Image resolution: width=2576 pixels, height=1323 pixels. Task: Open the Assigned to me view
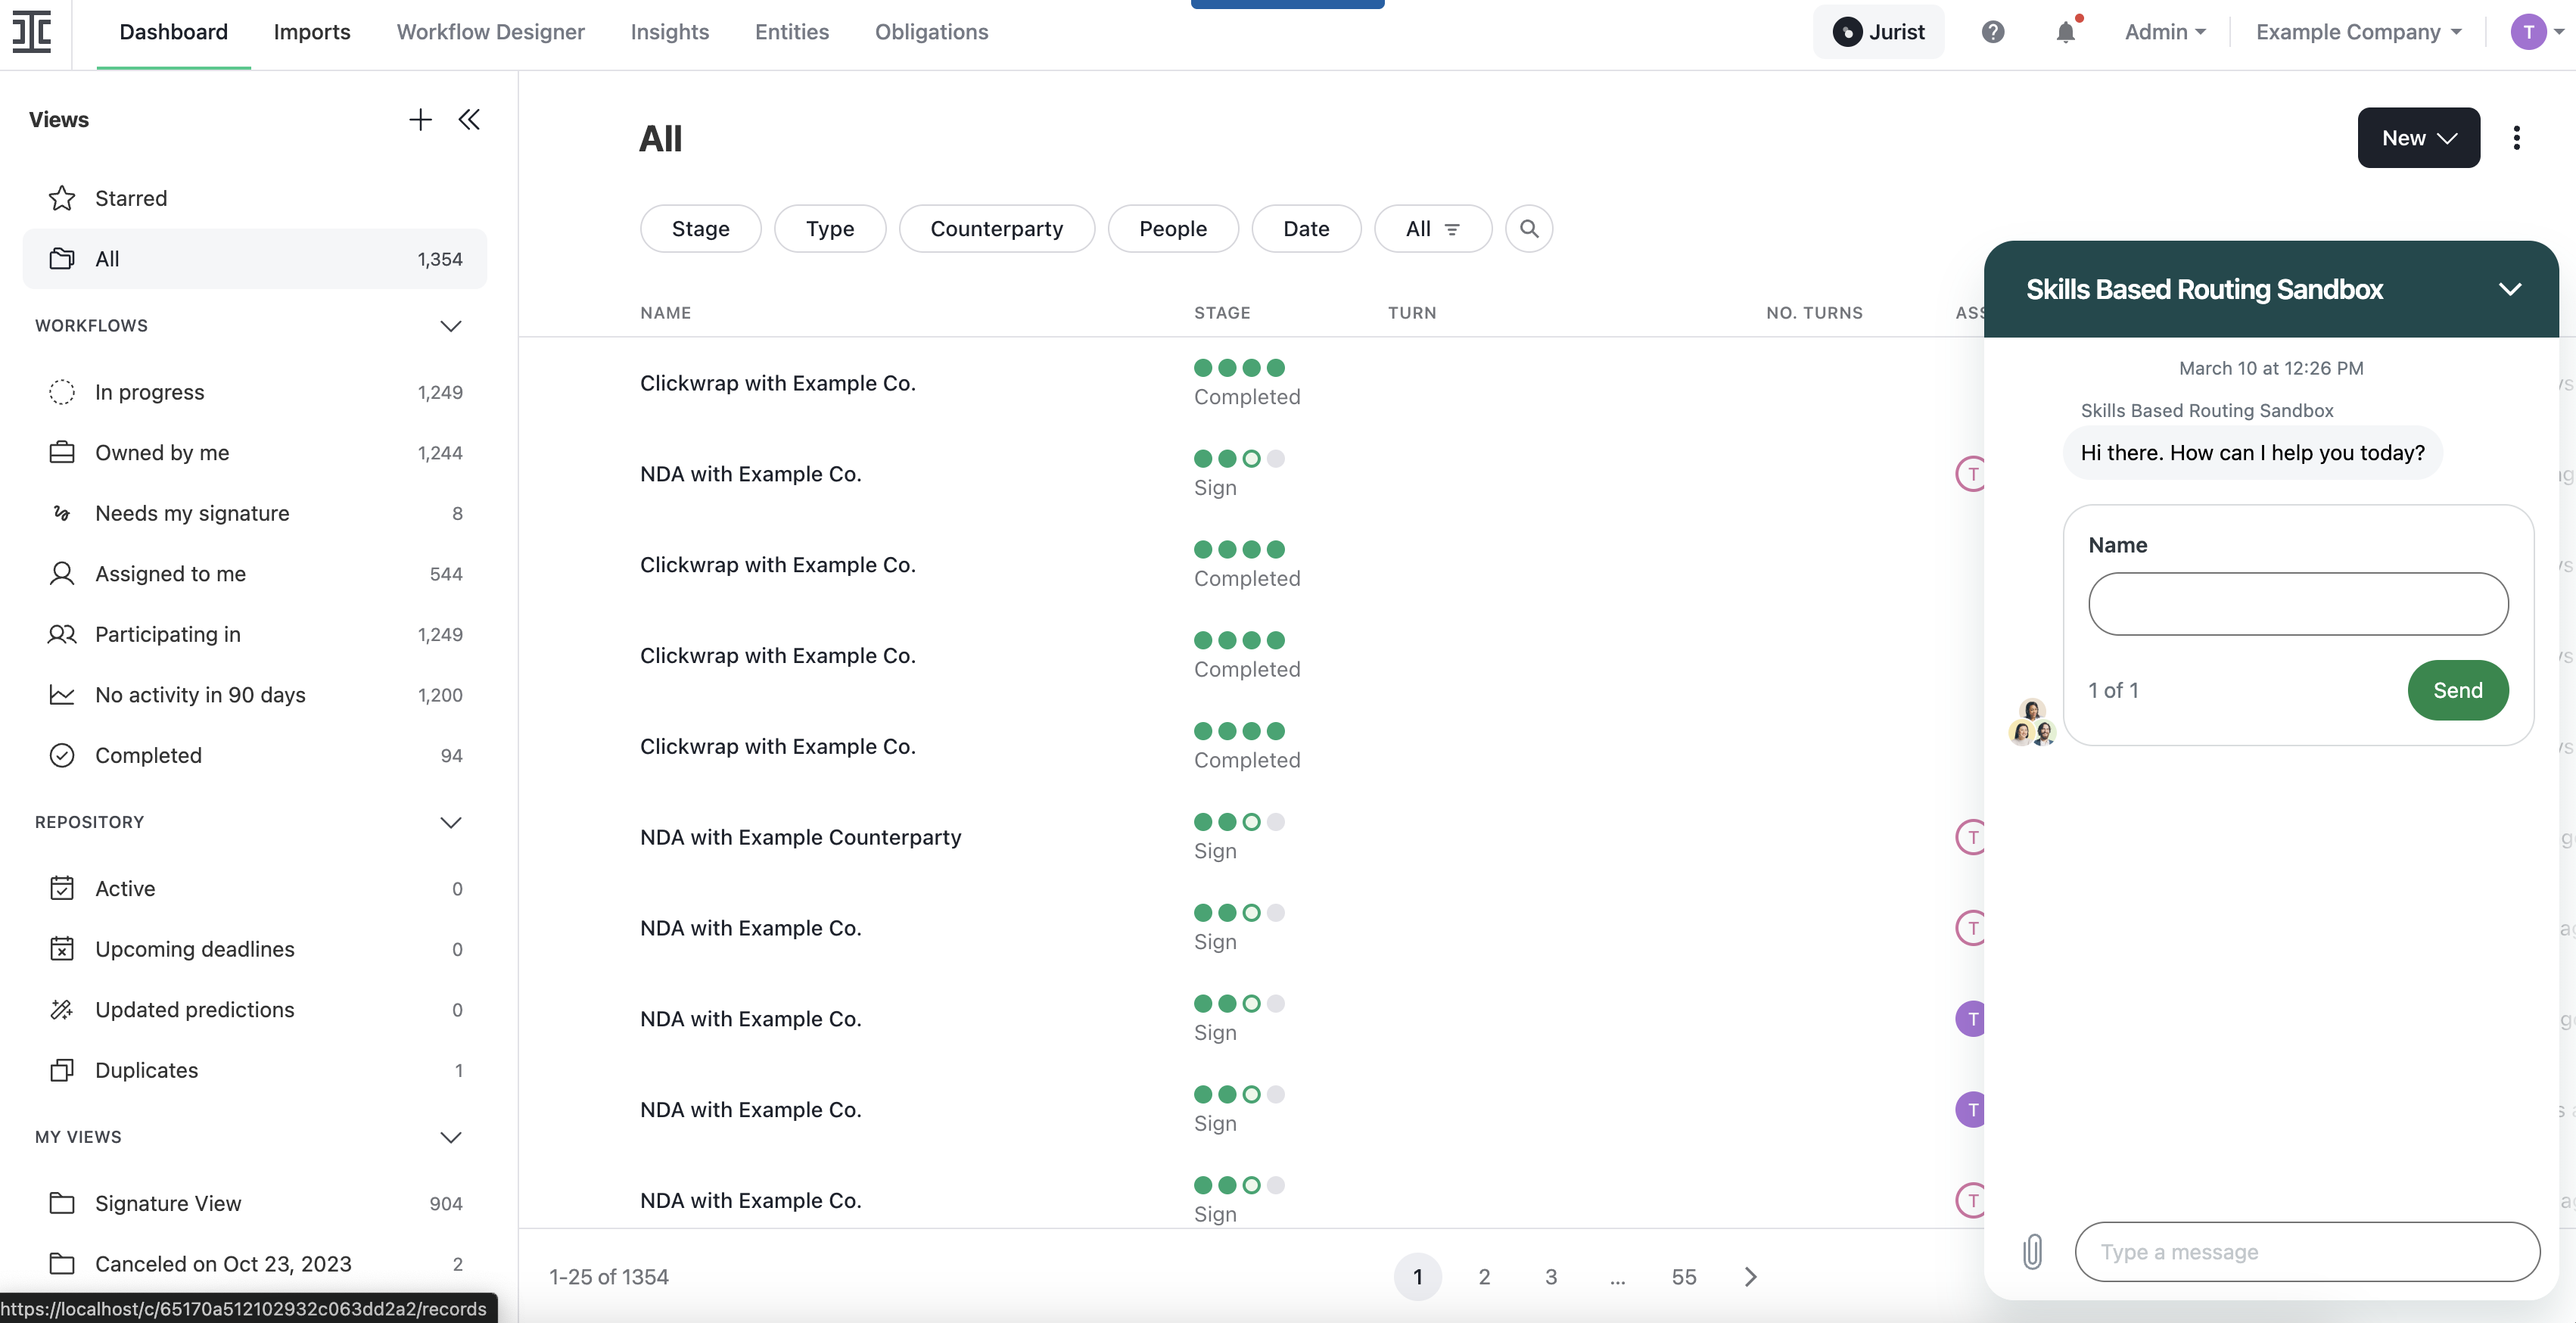[x=254, y=574]
